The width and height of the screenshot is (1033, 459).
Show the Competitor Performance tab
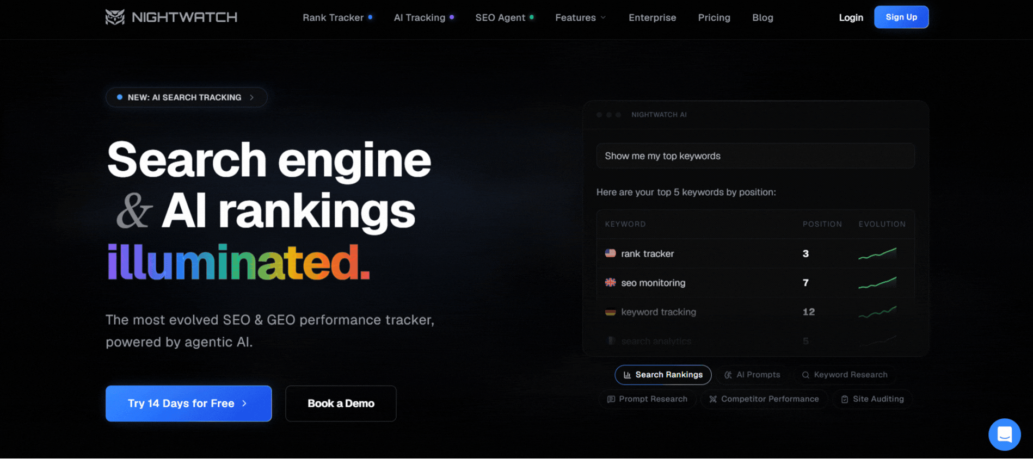click(764, 399)
